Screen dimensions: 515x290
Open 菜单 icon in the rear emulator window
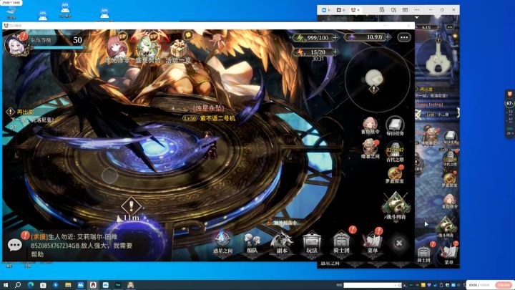(x=449, y=253)
